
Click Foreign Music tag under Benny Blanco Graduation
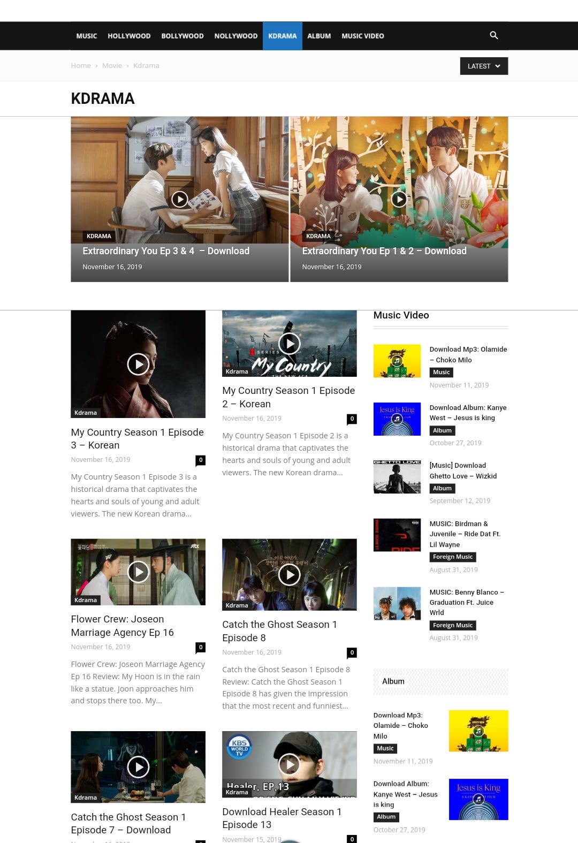[x=453, y=625]
